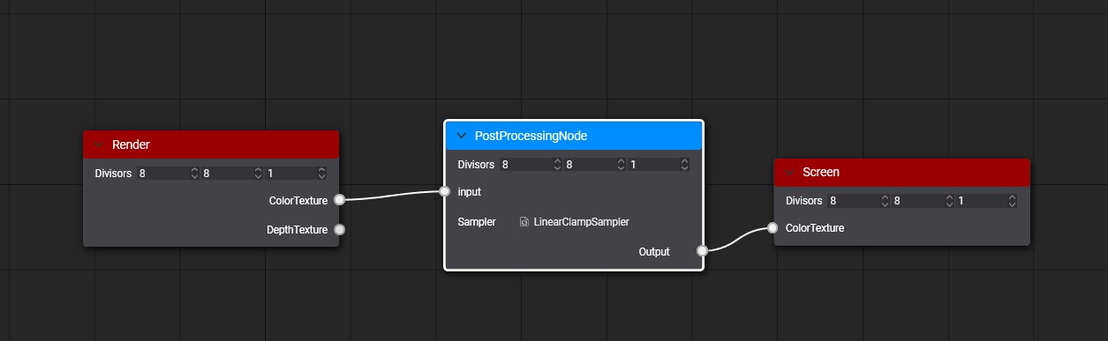Click the Divisors label in Render node
The width and height of the screenshot is (1108, 341).
pyautogui.click(x=113, y=174)
